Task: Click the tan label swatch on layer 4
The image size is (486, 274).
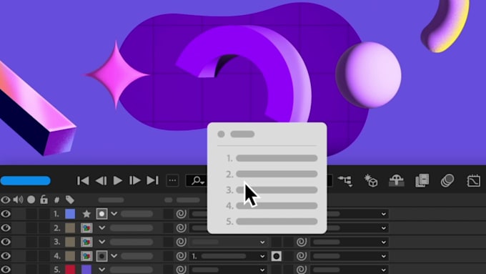Action: coord(70,256)
